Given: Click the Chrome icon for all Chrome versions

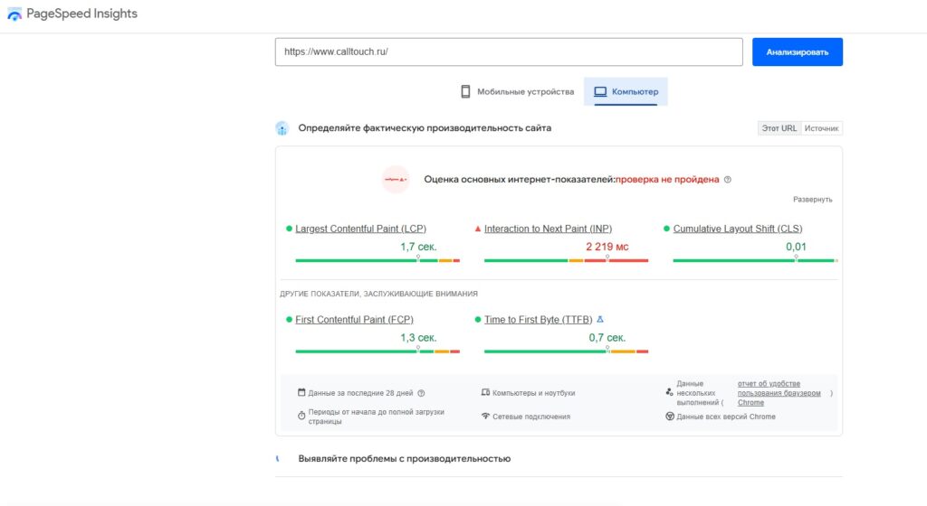Looking at the screenshot, I should [669, 417].
